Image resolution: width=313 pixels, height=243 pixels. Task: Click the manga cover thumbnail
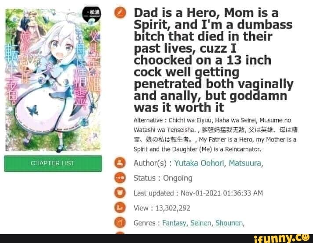53,79
